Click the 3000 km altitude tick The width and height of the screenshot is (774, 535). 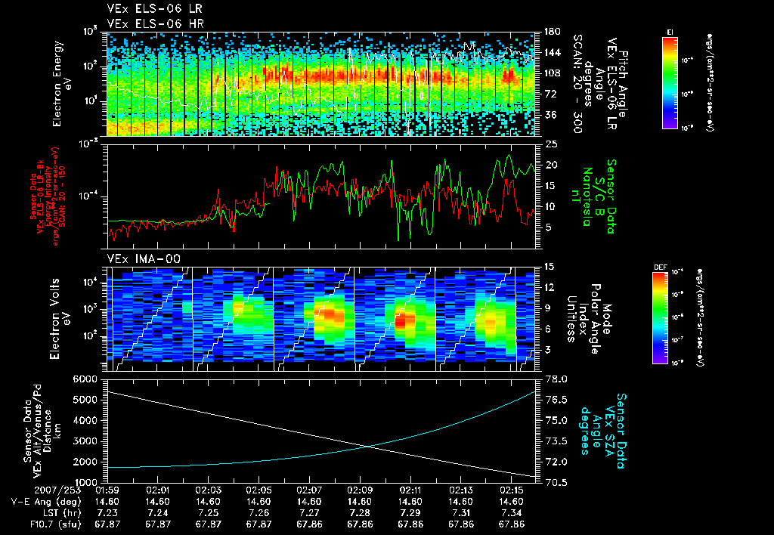85,441
